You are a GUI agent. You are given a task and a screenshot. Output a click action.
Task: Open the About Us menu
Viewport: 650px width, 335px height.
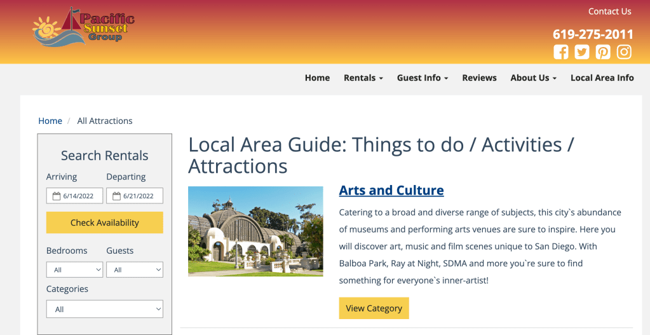[x=533, y=78]
